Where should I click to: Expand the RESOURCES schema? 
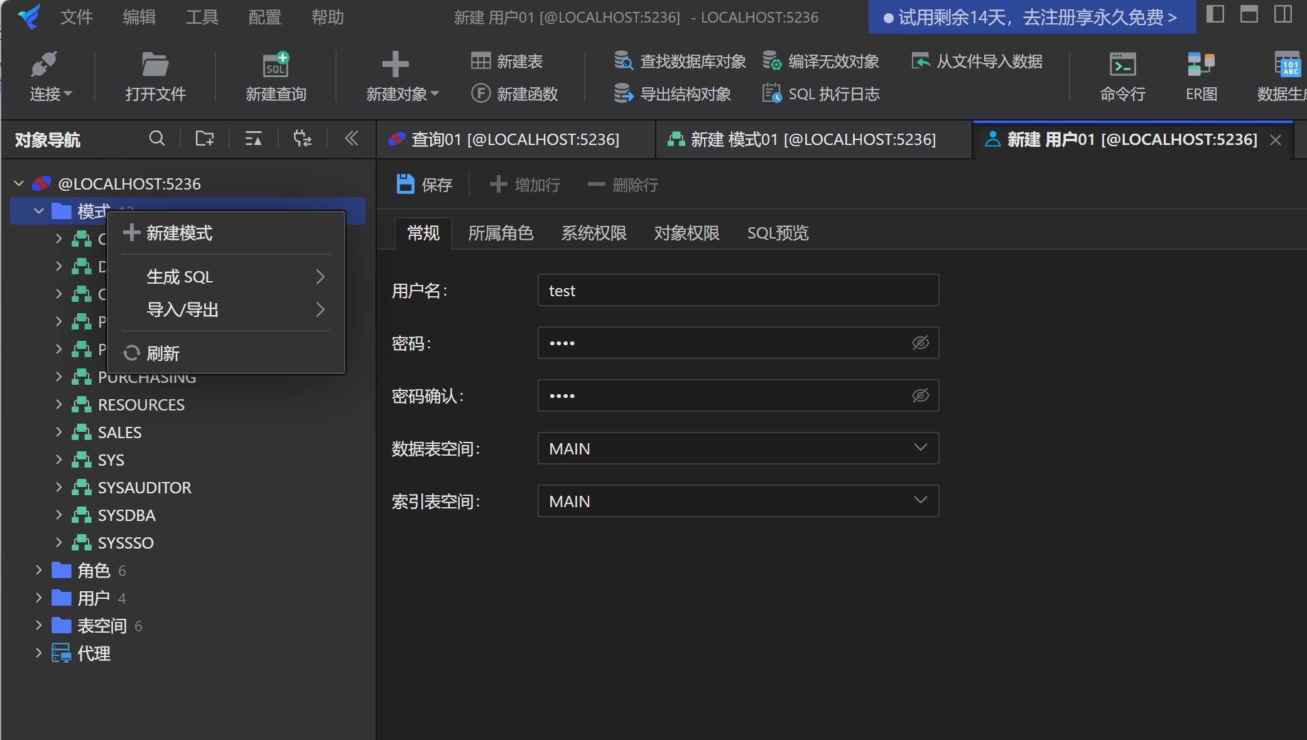click(58, 404)
